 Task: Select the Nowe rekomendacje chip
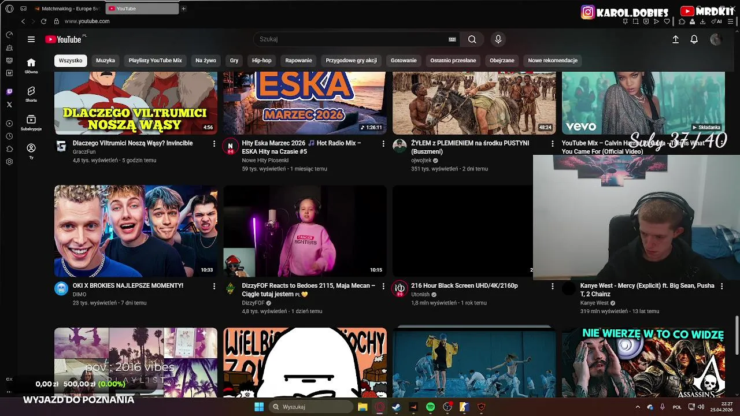(553, 61)
